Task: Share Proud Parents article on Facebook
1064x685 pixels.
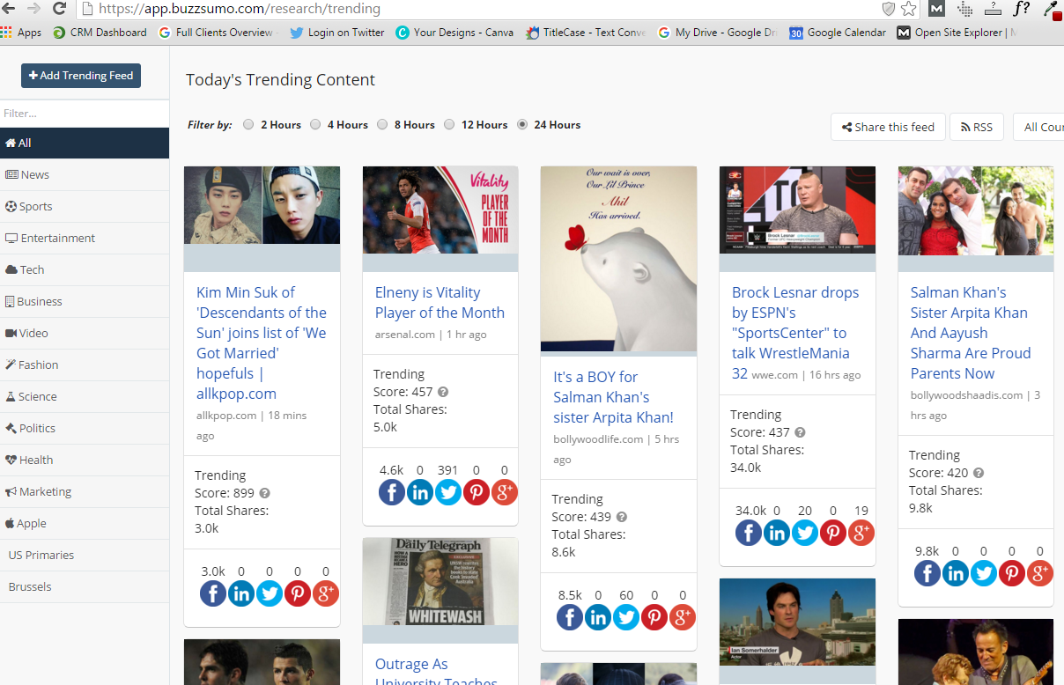Action: (927, 573)
